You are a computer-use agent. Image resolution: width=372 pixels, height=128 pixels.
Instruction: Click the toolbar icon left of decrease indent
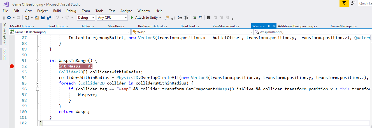pyautogui.click(x=194, y=18)
